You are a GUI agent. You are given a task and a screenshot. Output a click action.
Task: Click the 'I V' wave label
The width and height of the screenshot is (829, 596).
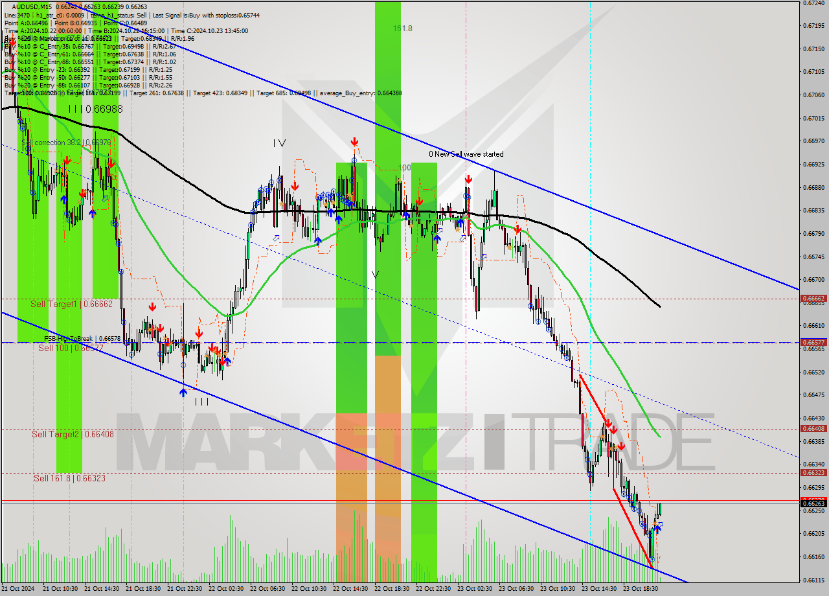point(279,143)
